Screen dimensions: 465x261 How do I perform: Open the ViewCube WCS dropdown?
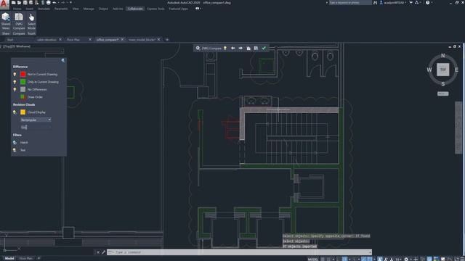(442, 94)
